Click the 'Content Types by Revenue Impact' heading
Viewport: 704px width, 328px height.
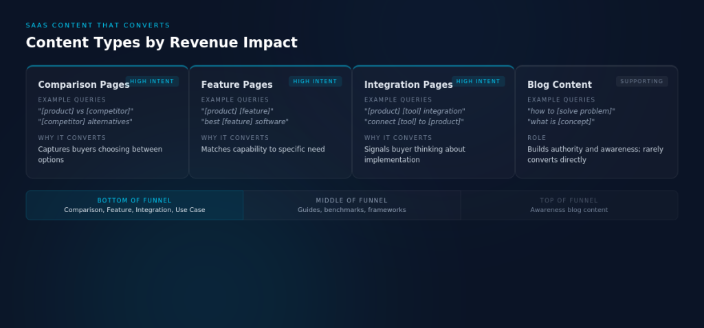pyautogui.click(x=162, y=43)
